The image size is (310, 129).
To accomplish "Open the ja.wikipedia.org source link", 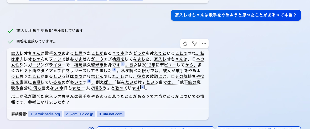I will 45,114.
